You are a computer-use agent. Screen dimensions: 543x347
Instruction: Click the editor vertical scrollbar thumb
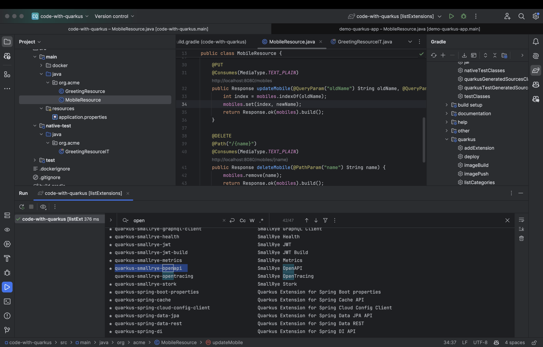[424, 140]
